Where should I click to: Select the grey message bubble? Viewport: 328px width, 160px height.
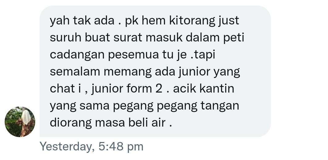[155, 71]
